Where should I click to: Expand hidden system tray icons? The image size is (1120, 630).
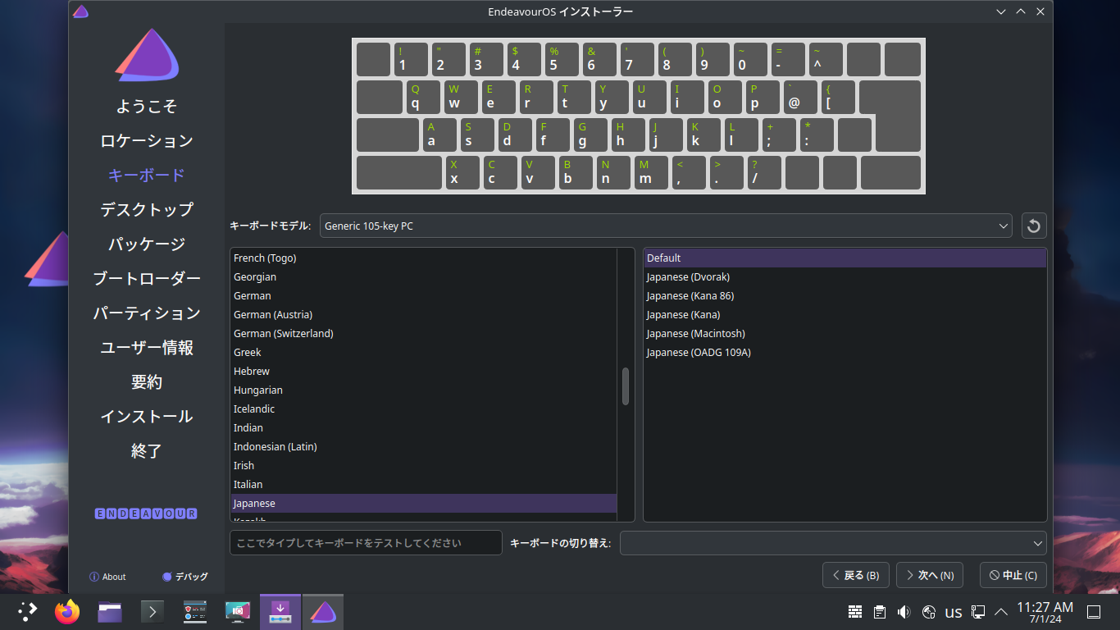point(1001,611)
